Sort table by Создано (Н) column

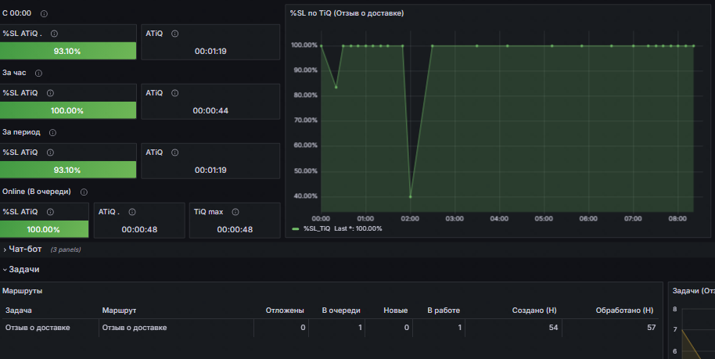534,311
